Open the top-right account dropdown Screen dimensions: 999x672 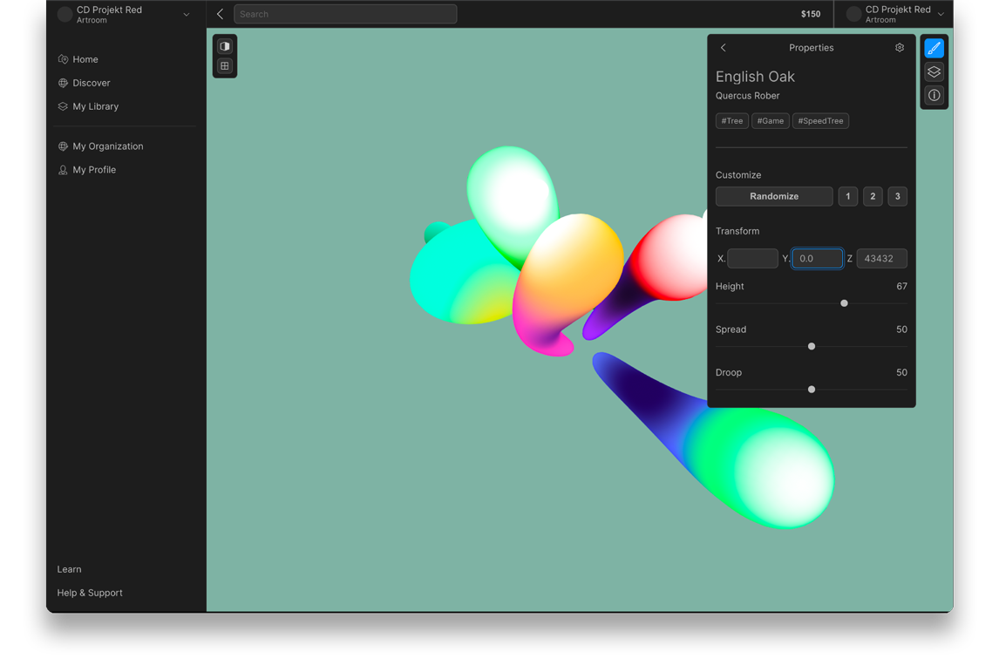(x=941, y=14)
